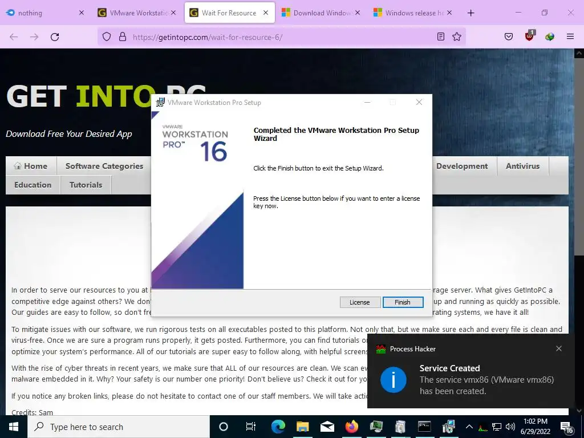
Task: Launch Microsoft Edge from taskbar
Action: point(278,427)
